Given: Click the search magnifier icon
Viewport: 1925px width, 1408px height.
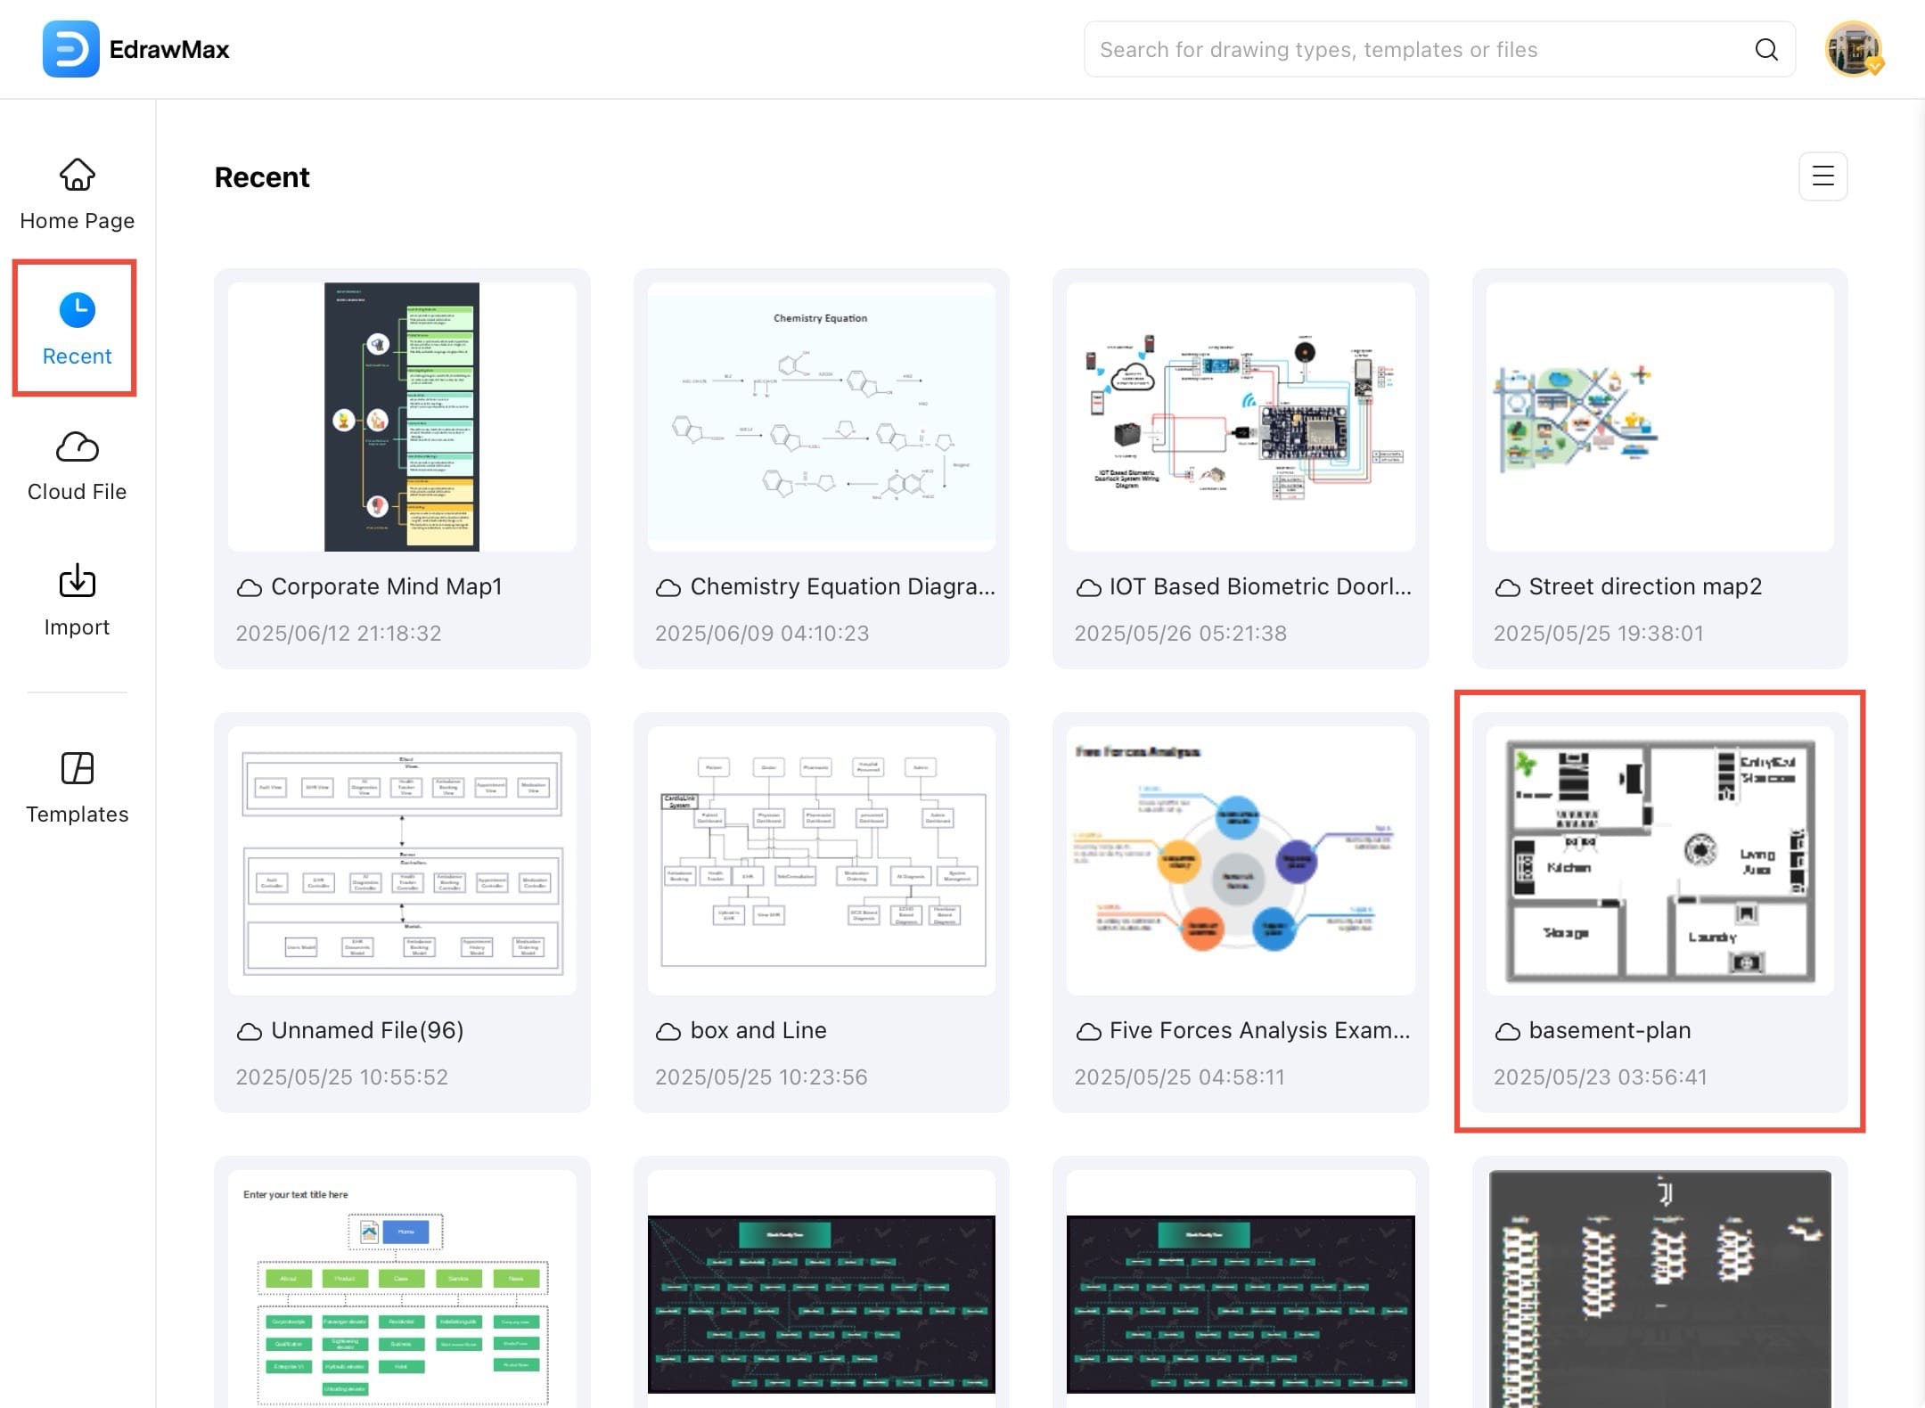Looking at the screenshot, I should (1765, 50).
